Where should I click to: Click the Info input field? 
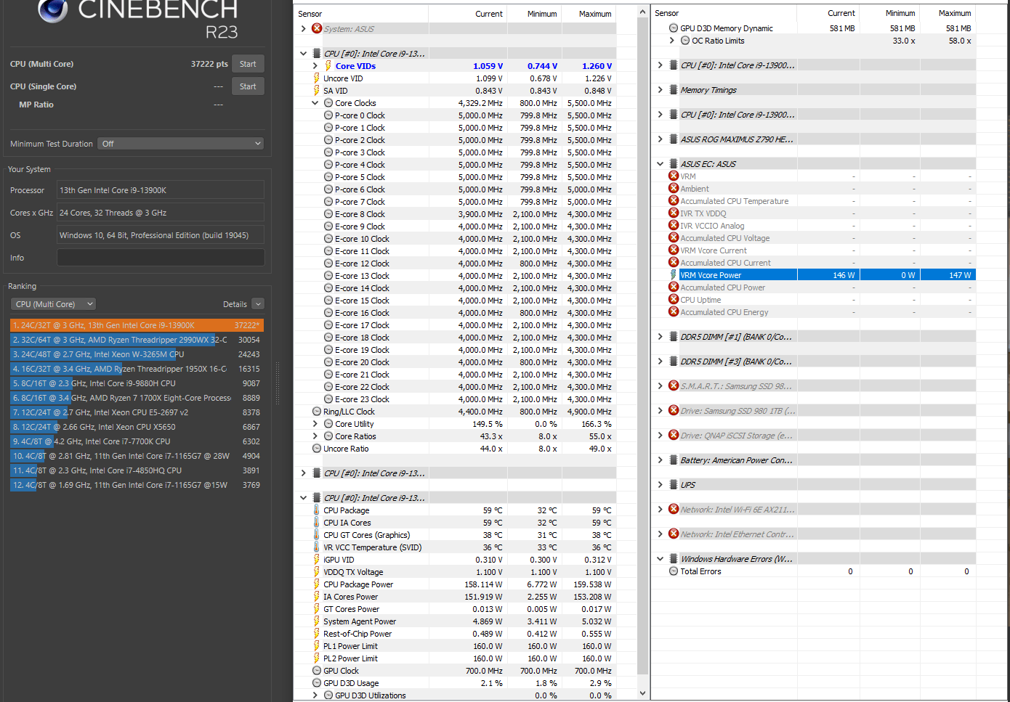[161, 258]
